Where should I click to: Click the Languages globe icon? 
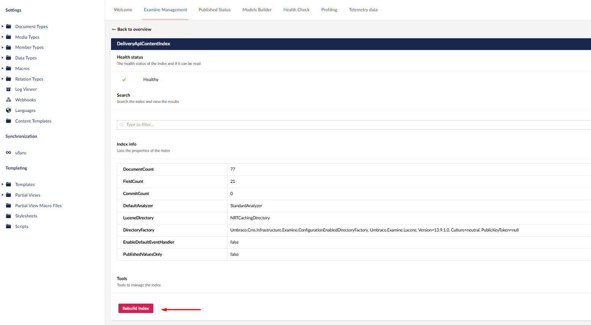[x=8, y=110]
